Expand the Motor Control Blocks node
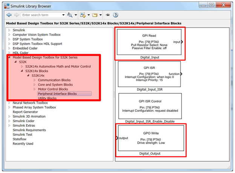The height and width of the screenshot is (173, 235). (x=35, y=89)
